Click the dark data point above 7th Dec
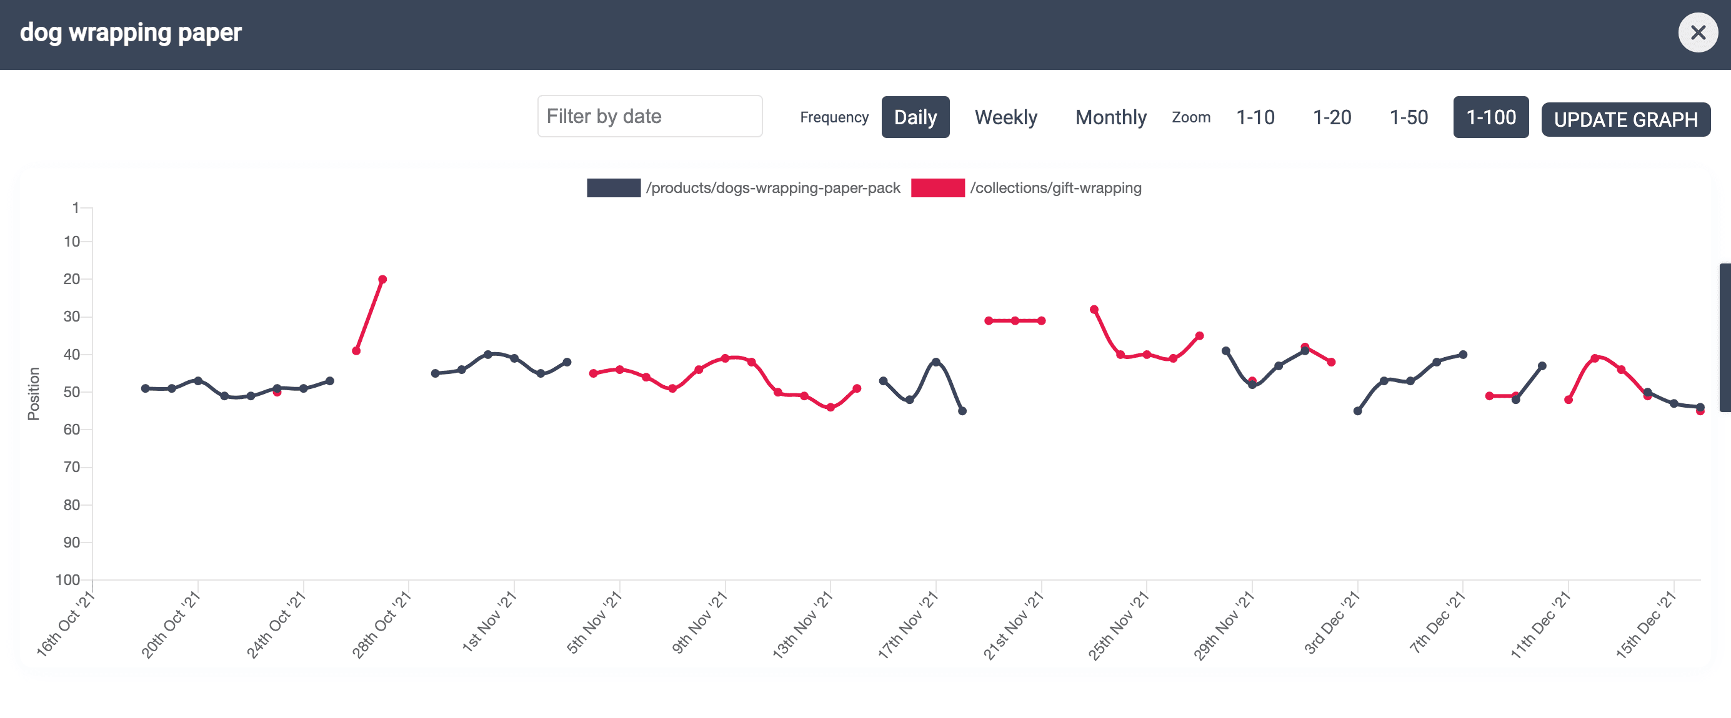This screenshot has width=1731, height=718. coord(1463,355)
